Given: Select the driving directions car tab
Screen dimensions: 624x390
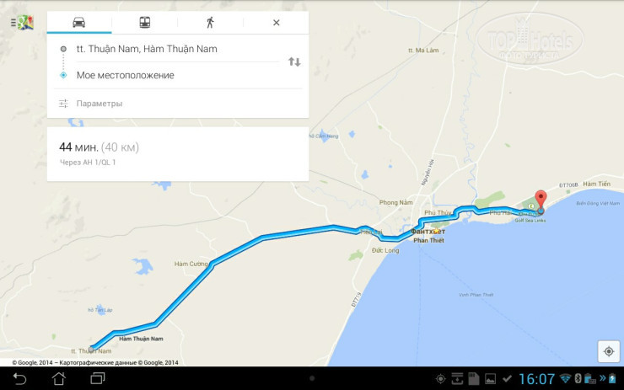Looking at the screenshot, I should (x=78, y=22).
